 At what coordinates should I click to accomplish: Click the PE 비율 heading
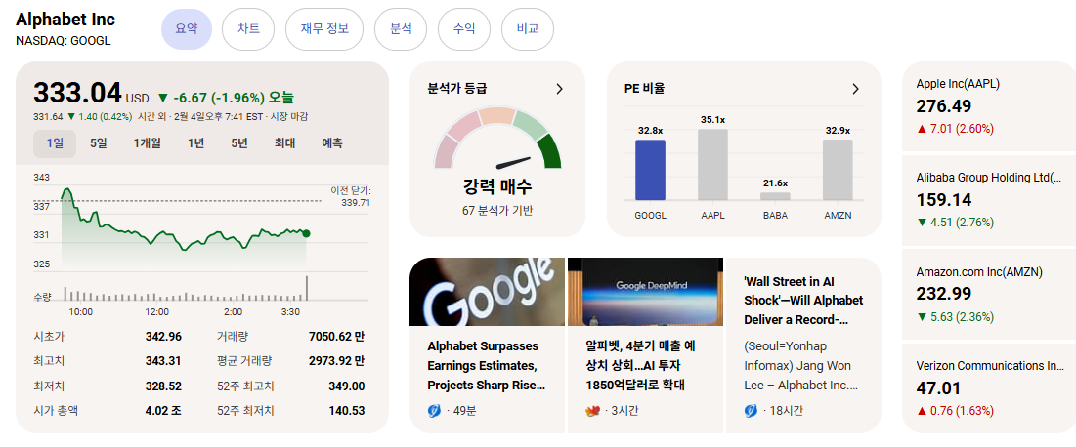(x=644, y=89)
